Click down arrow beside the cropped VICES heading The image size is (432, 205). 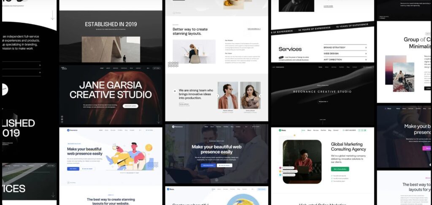[x=53, y=195]
